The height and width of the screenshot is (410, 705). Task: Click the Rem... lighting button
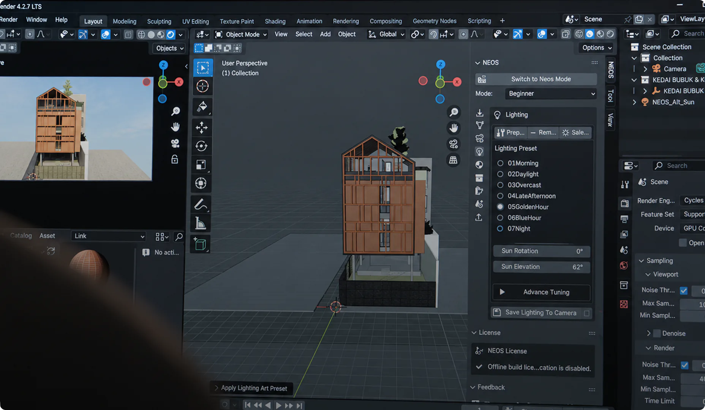[543, 132]
